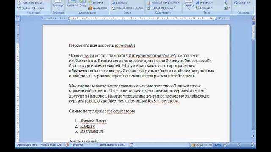Click the underlined word RSS-агрегатора
Viewport: 271px width, 152px height.
pyautogui.click(x=163, y=101)
